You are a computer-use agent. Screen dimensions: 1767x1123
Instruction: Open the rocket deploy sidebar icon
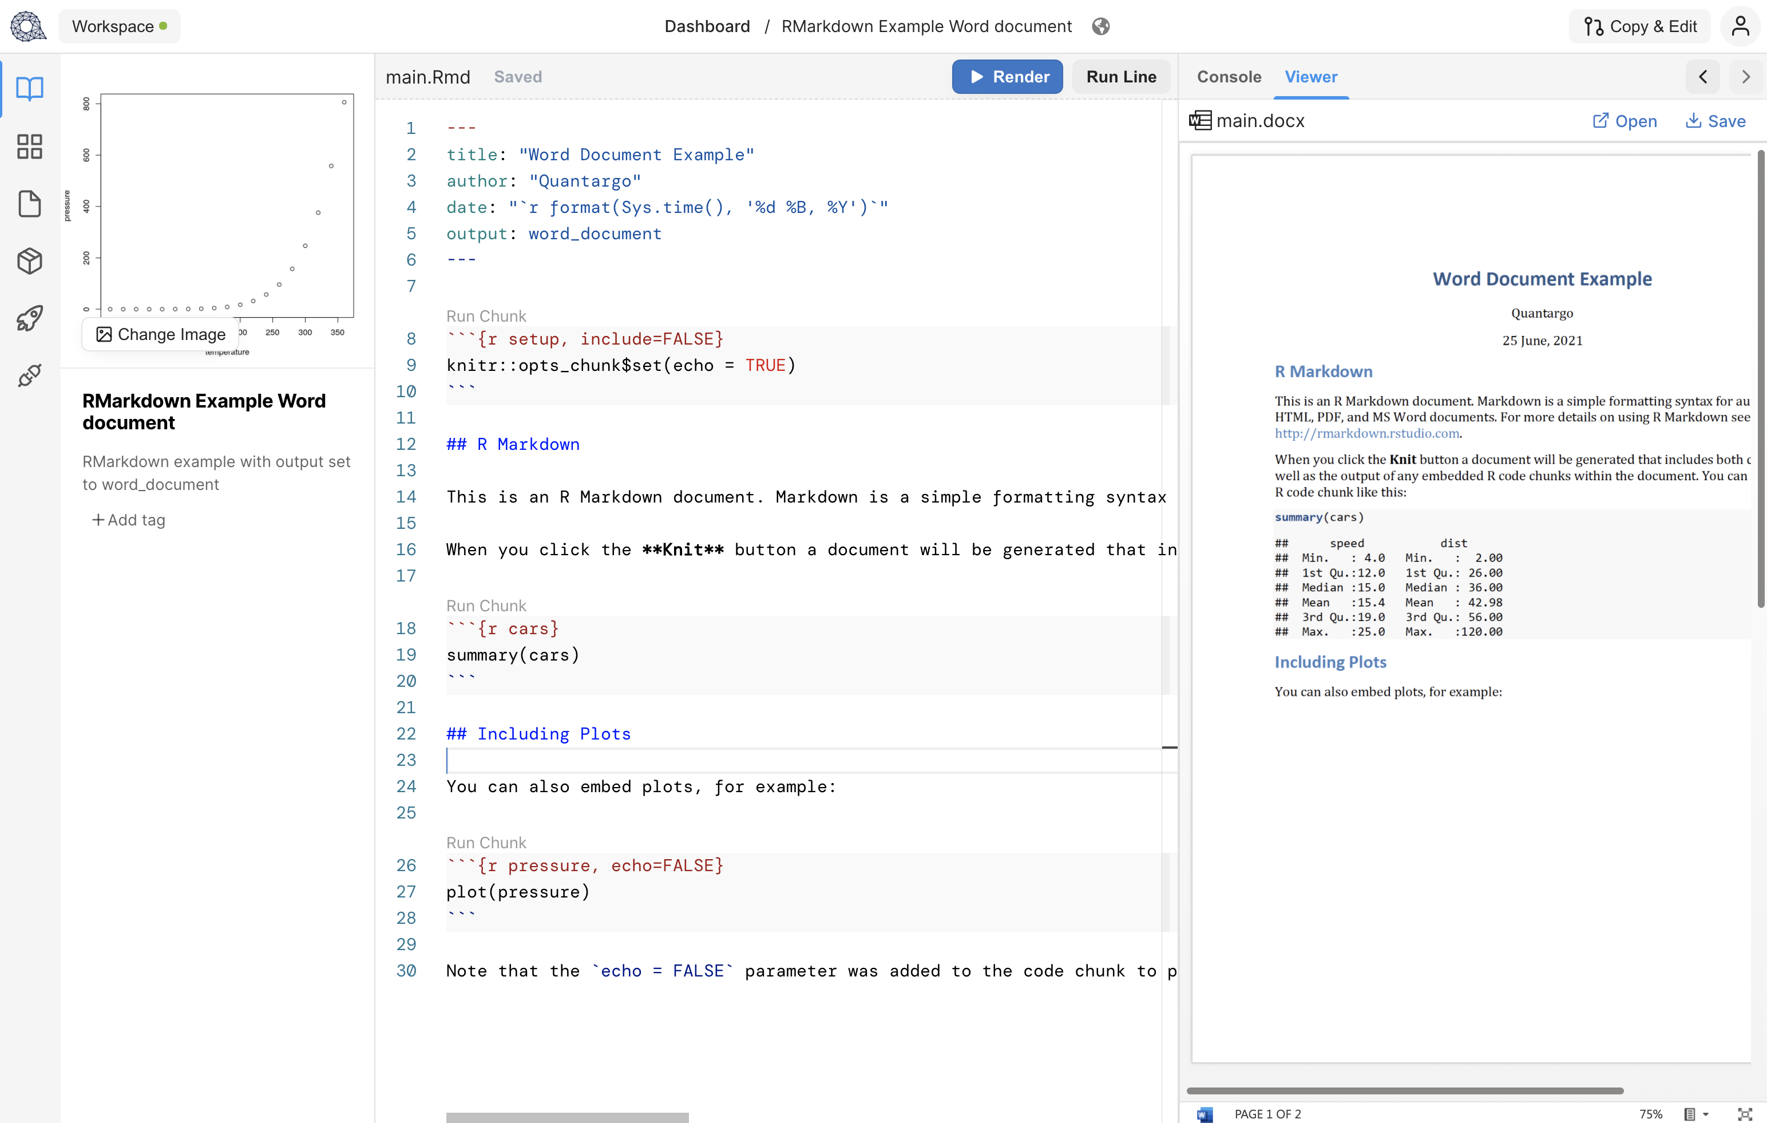click(29, 318)
